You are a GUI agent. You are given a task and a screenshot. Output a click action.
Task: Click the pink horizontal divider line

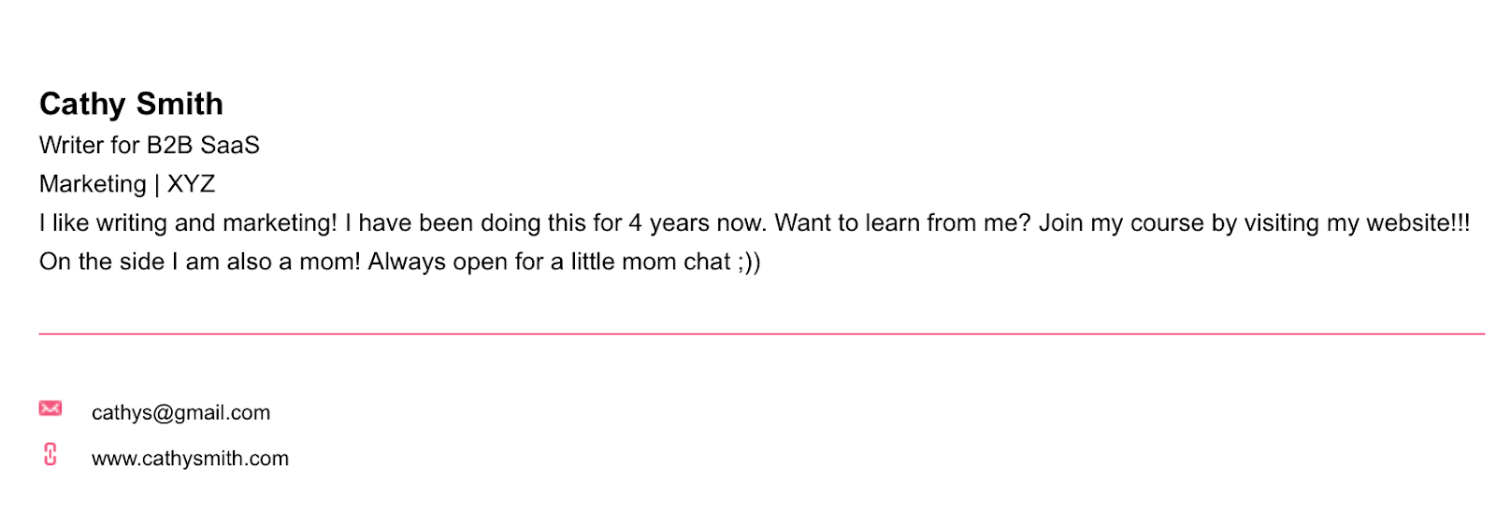point(761,334)
